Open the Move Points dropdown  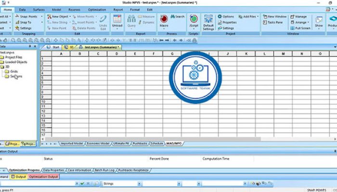96,16
